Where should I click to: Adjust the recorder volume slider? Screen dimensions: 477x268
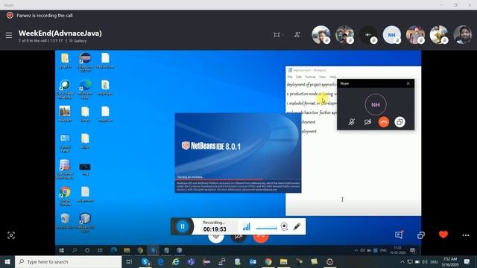[x=267, y=228]
